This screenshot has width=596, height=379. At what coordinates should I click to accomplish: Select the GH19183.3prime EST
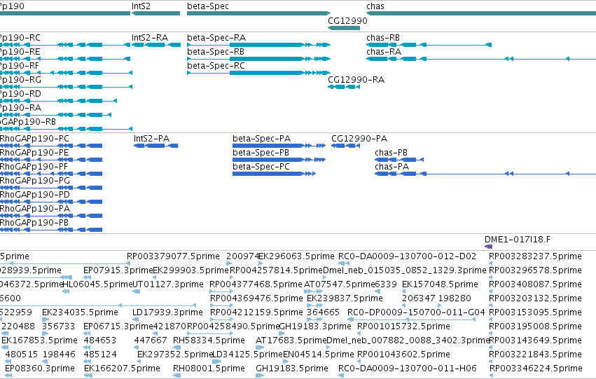(x=283, y=333)
